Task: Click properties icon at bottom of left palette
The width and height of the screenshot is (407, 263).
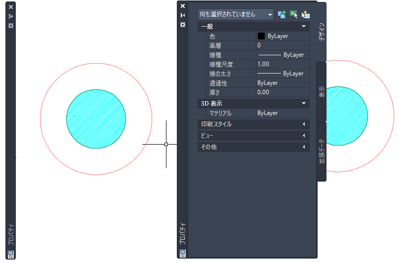Action: (11, 254)
